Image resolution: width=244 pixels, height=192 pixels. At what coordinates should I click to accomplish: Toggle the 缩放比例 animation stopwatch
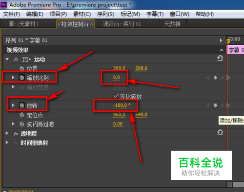coord(21,78)
